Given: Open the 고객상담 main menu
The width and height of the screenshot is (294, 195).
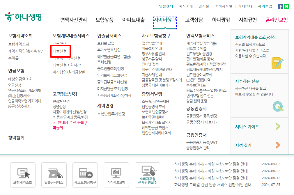Looking at the screenshot, I should tap(194, 20).
